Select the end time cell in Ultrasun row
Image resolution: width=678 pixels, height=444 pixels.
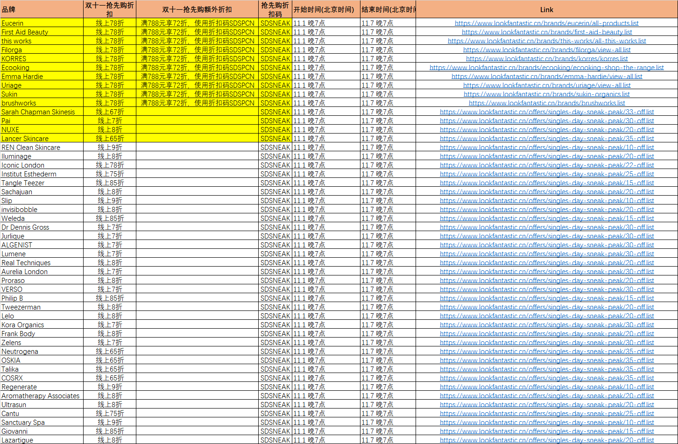(x=388, y=404)
